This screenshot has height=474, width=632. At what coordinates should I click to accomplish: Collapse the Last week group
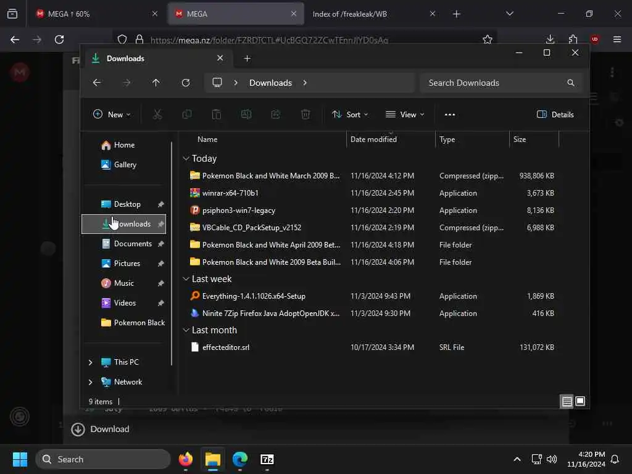point(186,279)
